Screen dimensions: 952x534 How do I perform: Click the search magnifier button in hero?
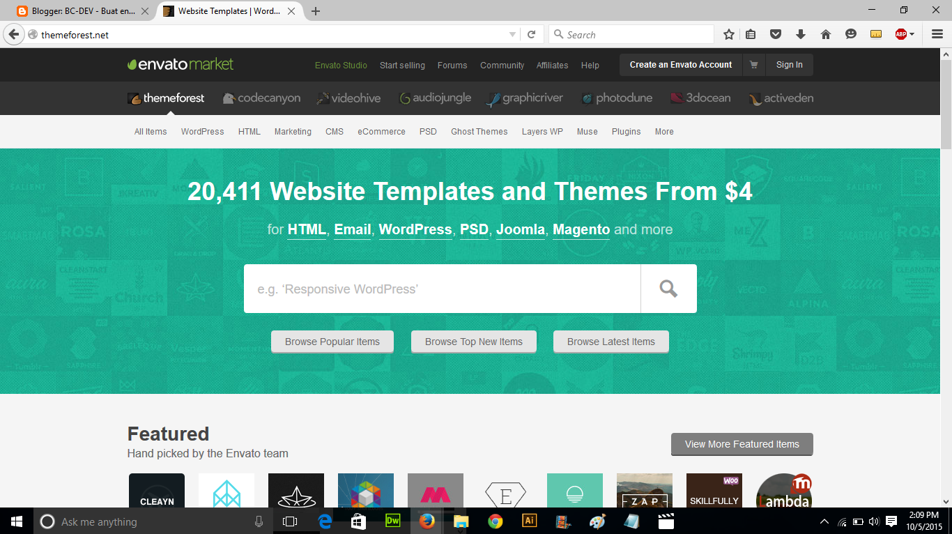[x=668, y=289]
